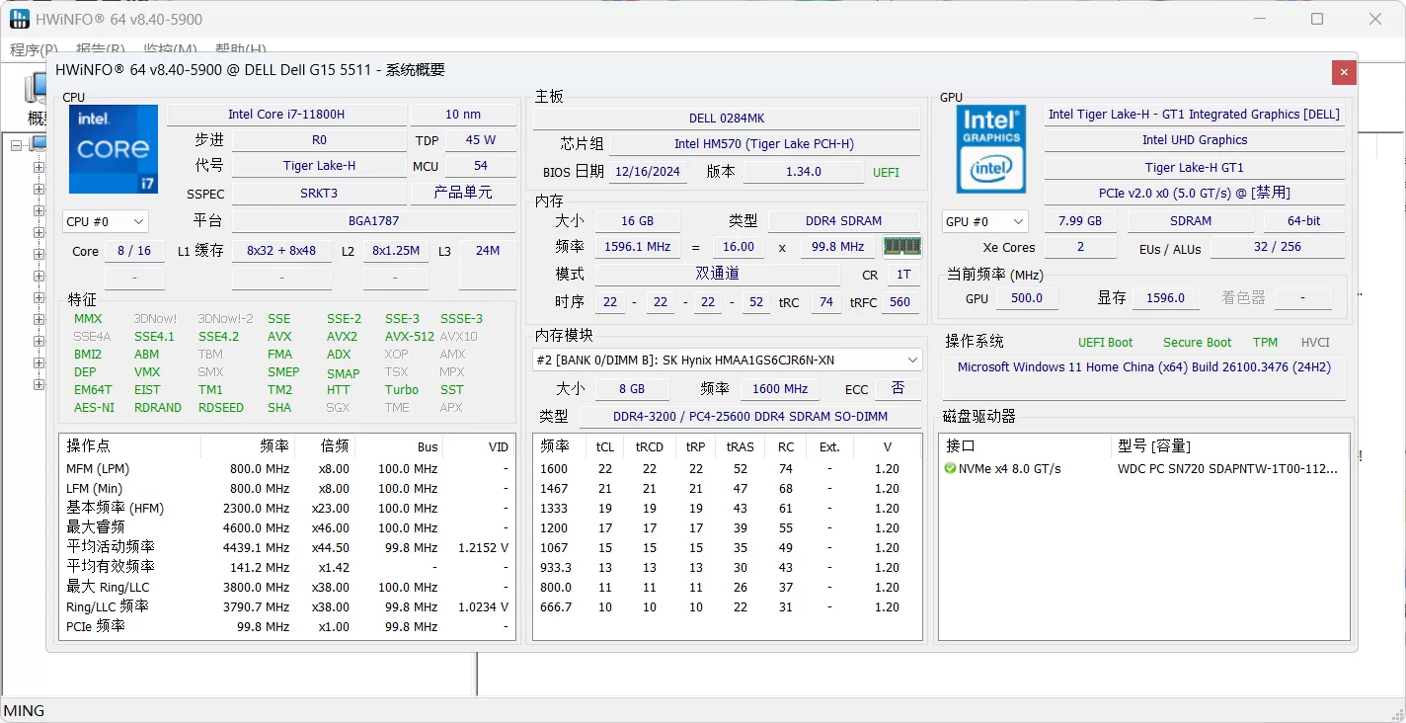The width and height of the screenshot is (1406, 723).
Task: Click the UEFI label beside BIOS version
Action: click(886, 171)
